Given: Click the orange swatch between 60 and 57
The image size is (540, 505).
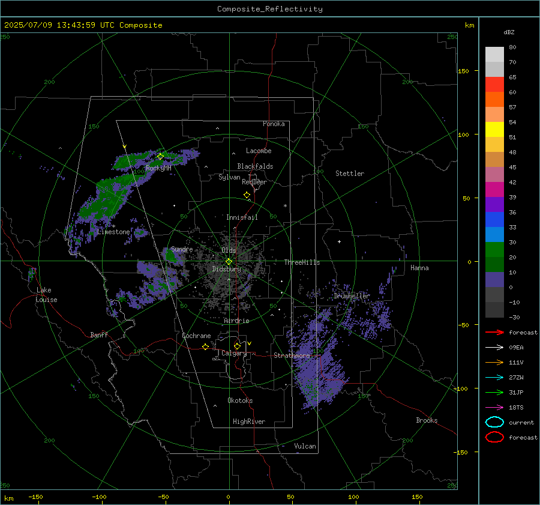Looking at the screenshot, I should pos(494,99).
